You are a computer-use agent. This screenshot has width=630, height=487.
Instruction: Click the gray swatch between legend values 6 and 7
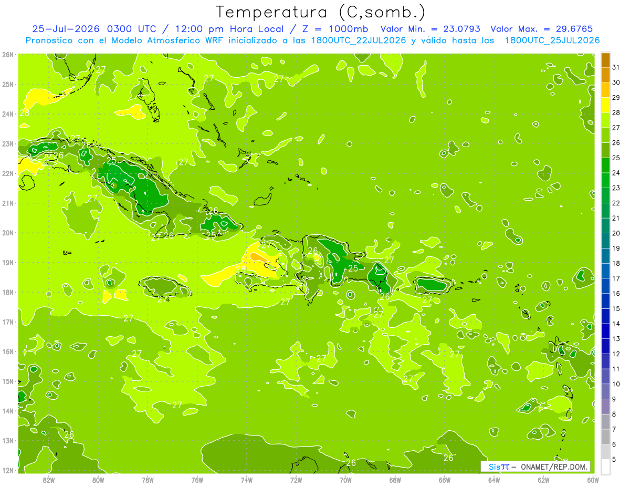(x=605, y=437)
